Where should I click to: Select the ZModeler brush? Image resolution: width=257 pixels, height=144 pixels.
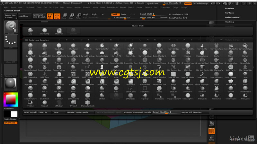tap(59, 103)
